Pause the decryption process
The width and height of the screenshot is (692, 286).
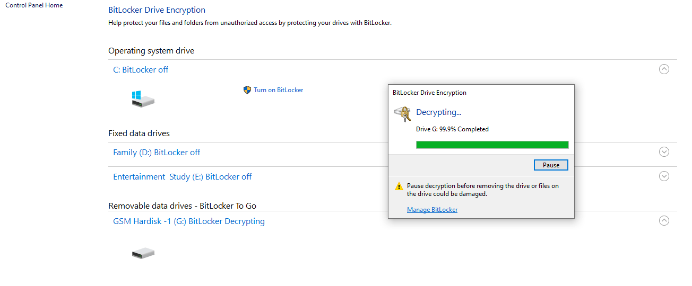551,165
